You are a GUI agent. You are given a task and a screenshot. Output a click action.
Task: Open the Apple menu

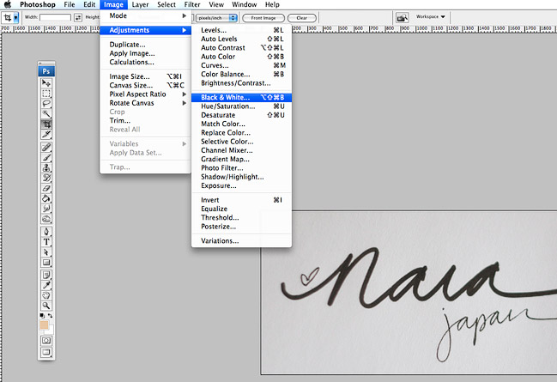tap(8, 4)
